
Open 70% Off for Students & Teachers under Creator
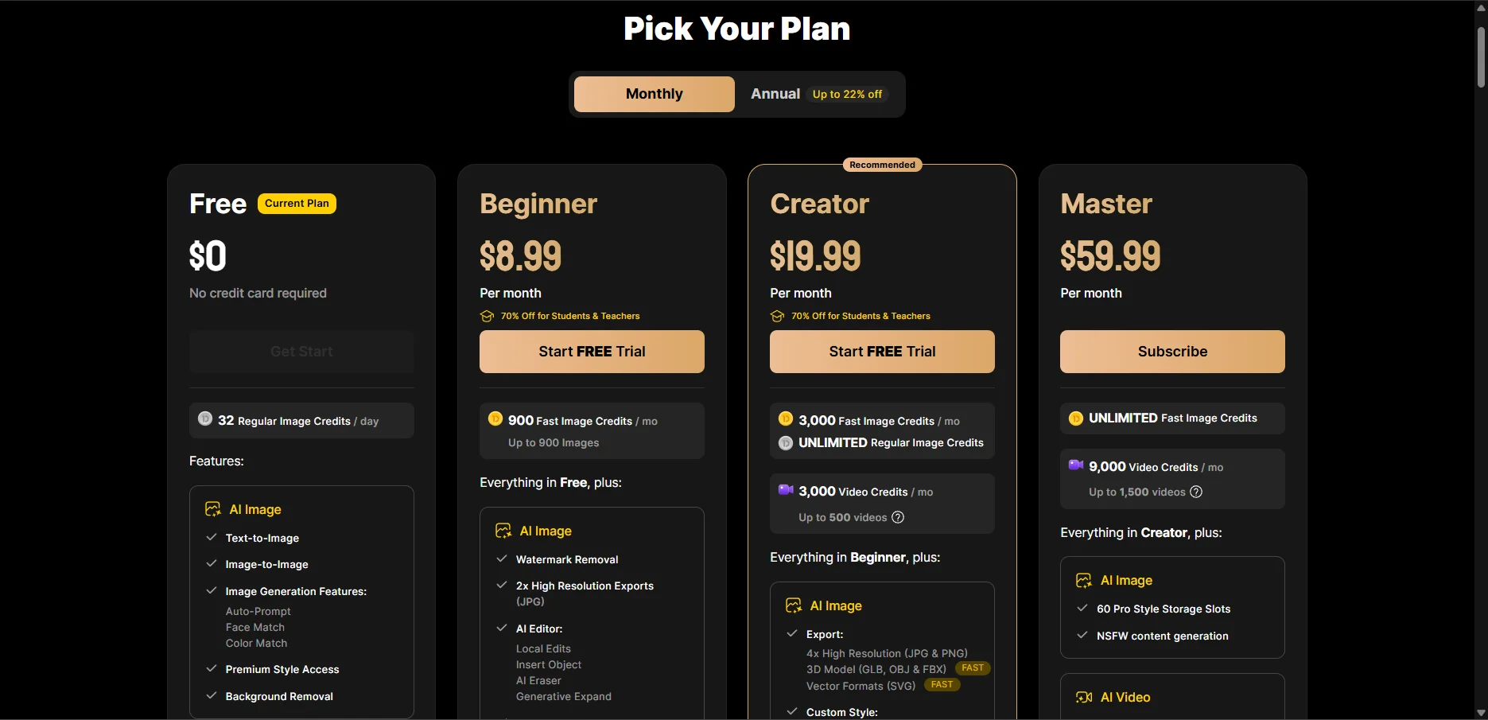click(861, 316)
